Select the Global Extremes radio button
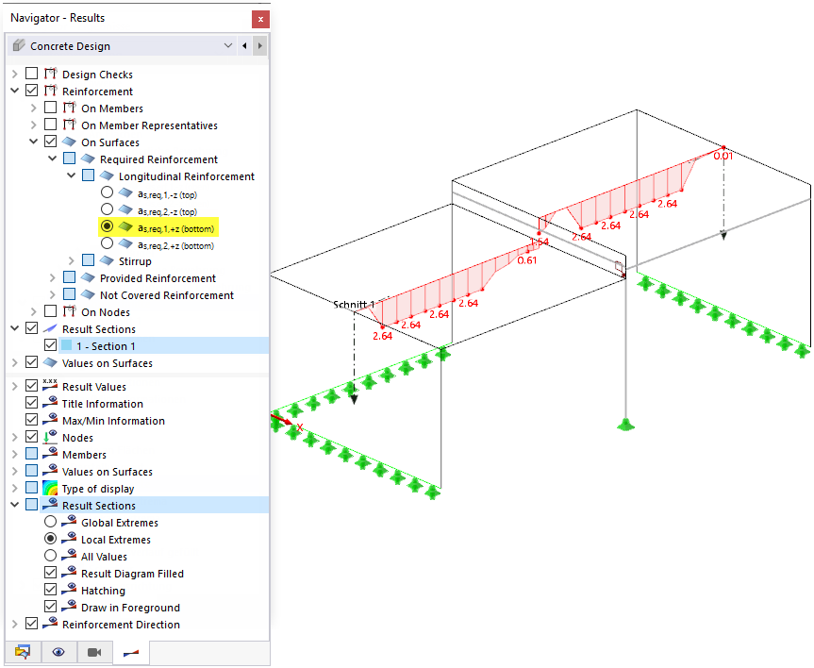Screen dimensions: 814x668 tap(50, 522)
